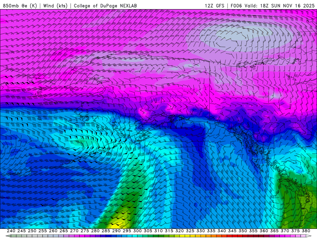This screenshot has width=317, height=238.
Task: Click the "850mb θe (K)" title text
Action: coord(20,6)
